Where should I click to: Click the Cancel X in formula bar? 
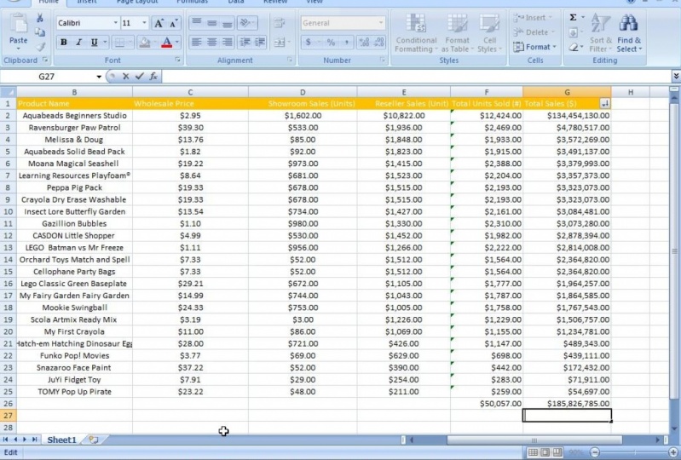click(x=125, y=77)
